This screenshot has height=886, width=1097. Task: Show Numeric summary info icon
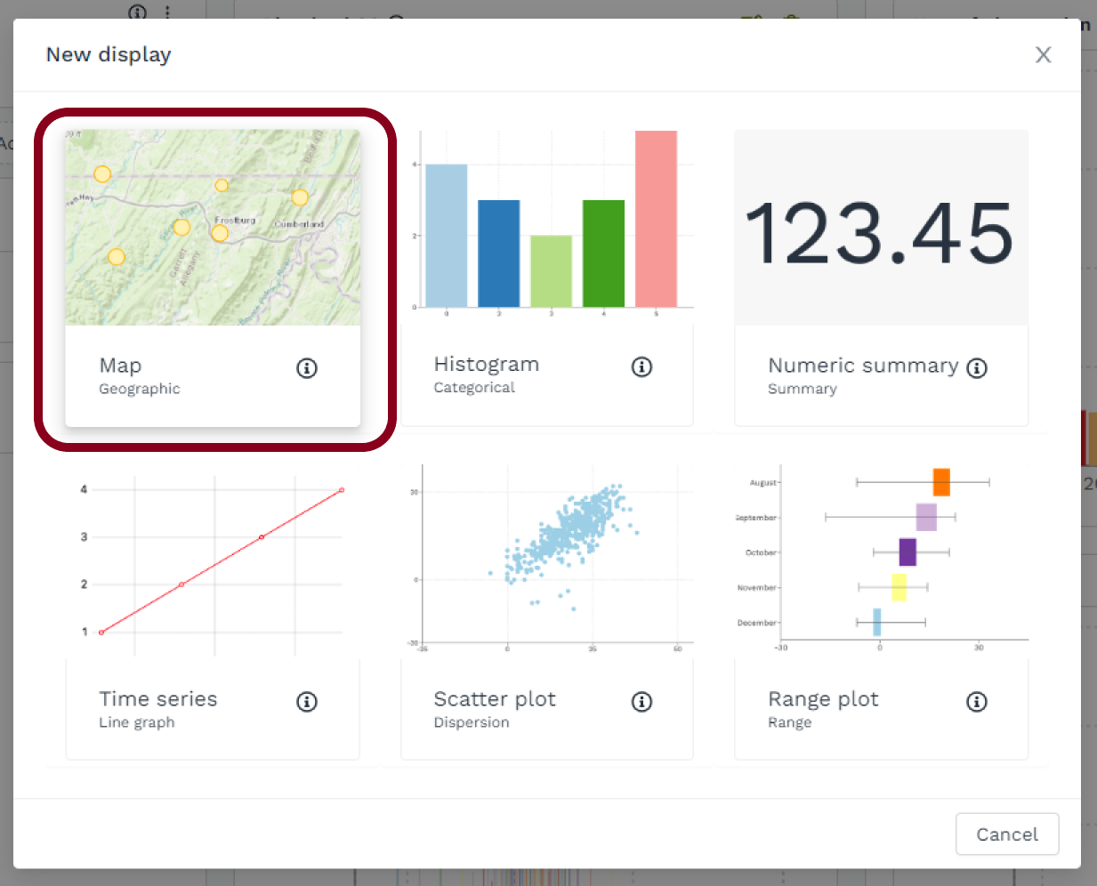[x=977, y=368]
